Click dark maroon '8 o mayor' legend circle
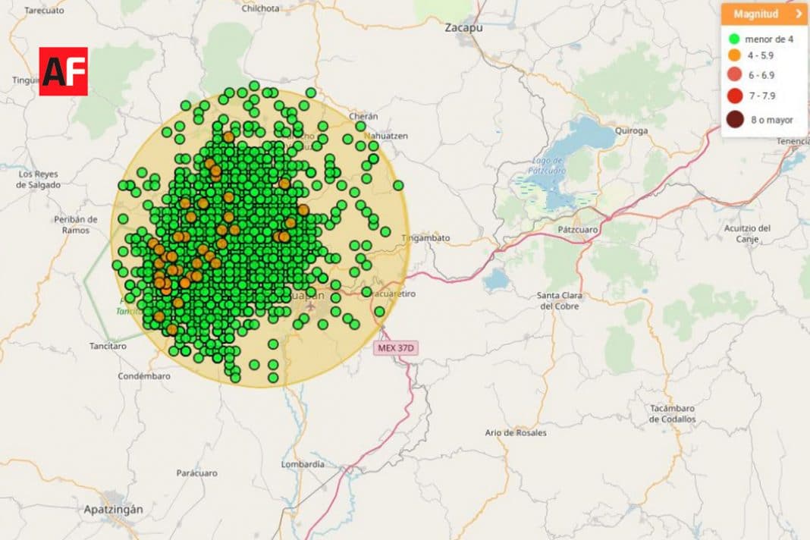810x540 pixels. (x=733, y=119)
